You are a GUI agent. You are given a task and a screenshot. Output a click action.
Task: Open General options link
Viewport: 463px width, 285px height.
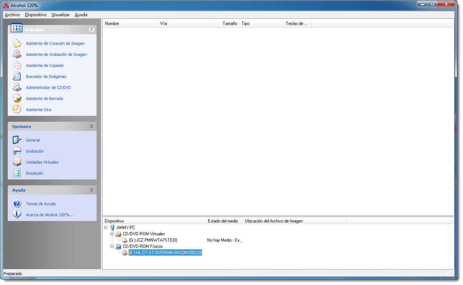click(x=33, y=140)
